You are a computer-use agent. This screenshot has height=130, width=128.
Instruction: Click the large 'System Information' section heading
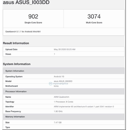[x=17, y=64]
